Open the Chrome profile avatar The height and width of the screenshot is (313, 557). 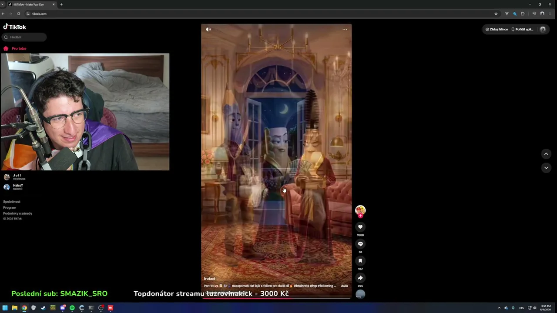coord(542,14)
